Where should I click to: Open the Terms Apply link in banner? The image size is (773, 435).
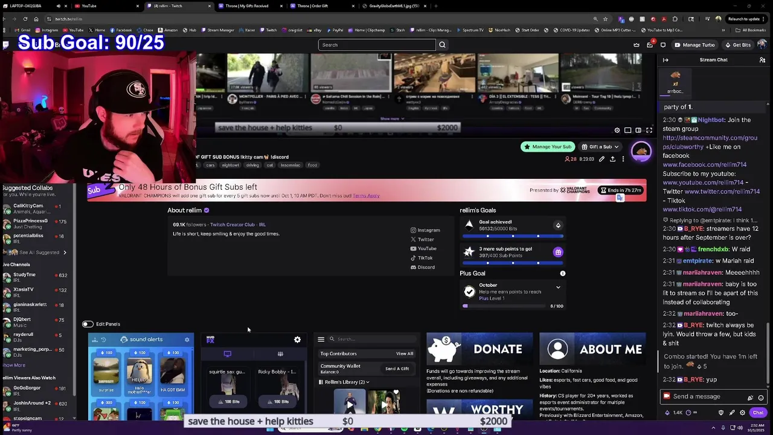click(366, 196)
